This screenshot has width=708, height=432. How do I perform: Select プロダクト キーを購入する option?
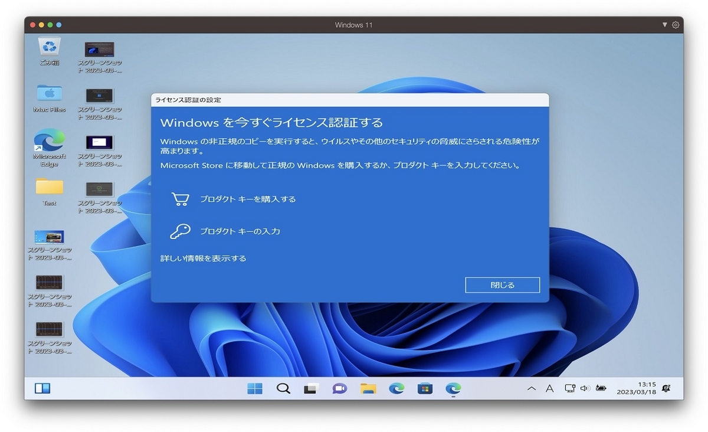pyautogui.click(x=248, y=199)
